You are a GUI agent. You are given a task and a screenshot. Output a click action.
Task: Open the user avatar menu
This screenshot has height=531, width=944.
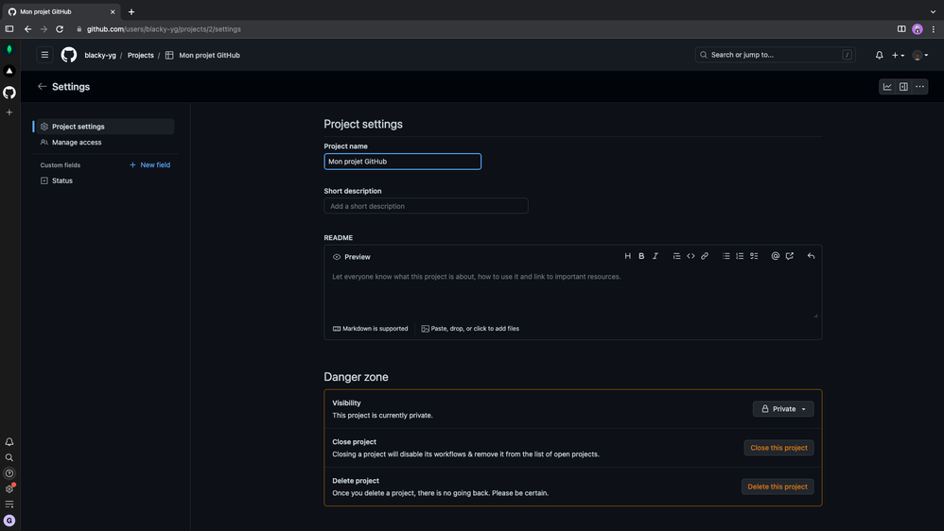coord(919,55)
